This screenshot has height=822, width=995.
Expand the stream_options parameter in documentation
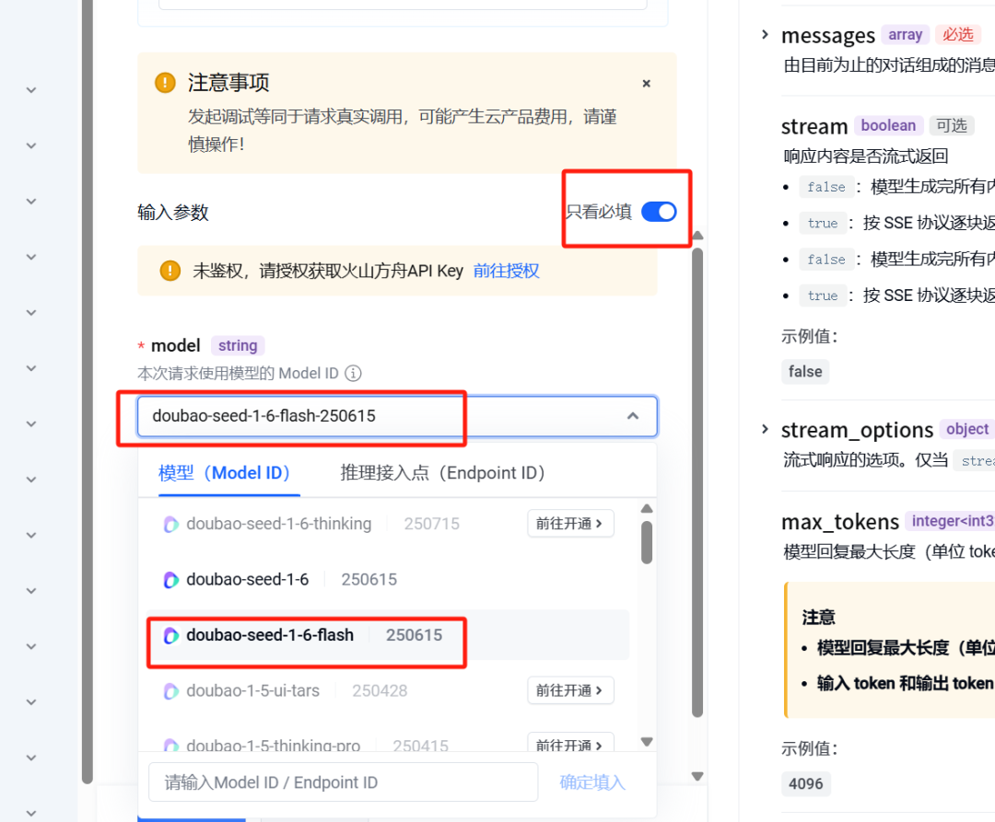point(765,430)
